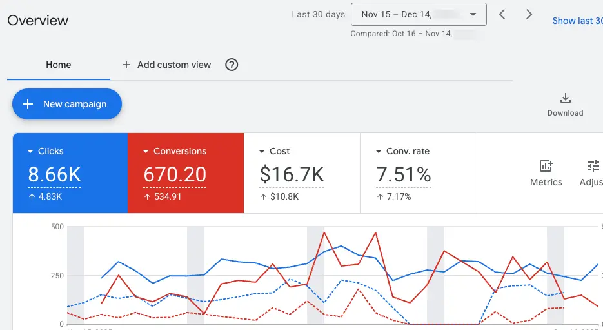Click the help question mark icon
This screenshot has height=330, width=603.
pyautogui.click(x=232, y=65)
